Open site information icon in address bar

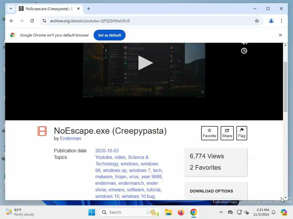(44, 21)
